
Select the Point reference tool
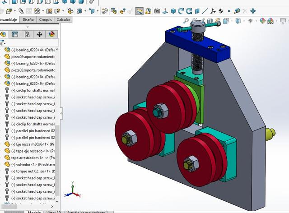(229, 11)
